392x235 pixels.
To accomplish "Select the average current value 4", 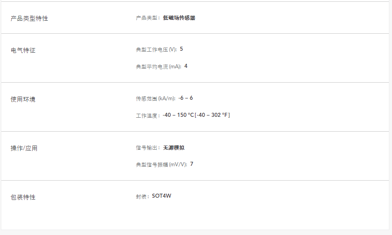I will pyautogui.click(x=186, y=66).
